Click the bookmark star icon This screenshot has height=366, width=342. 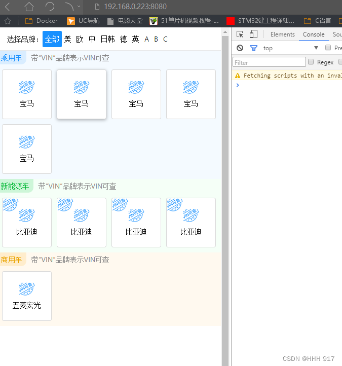pyautogui.click(x=8, y=21)
